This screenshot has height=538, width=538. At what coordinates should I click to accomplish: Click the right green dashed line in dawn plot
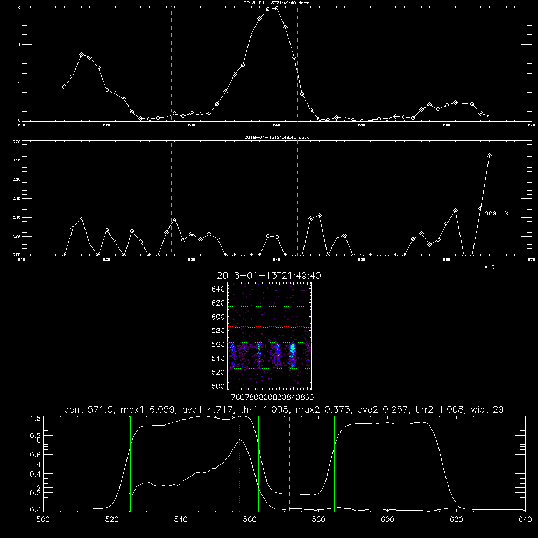[297, 63]
